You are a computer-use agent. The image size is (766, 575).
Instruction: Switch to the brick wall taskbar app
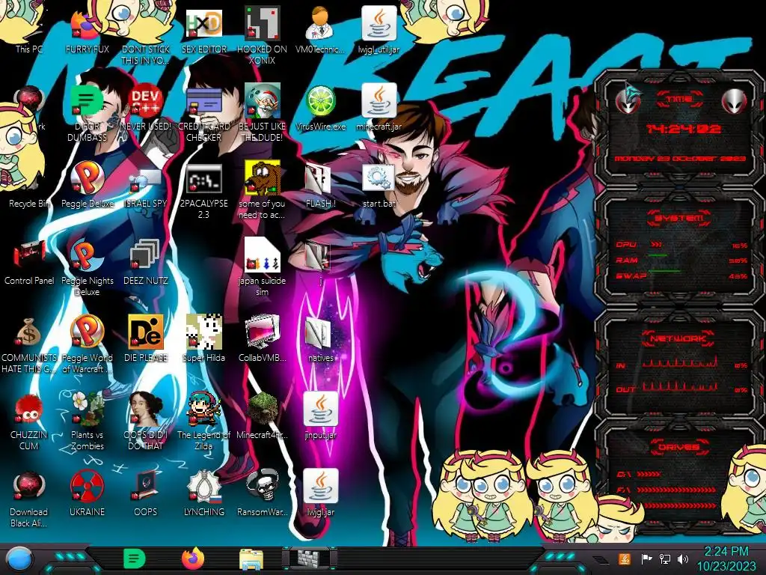pos(310,559)
